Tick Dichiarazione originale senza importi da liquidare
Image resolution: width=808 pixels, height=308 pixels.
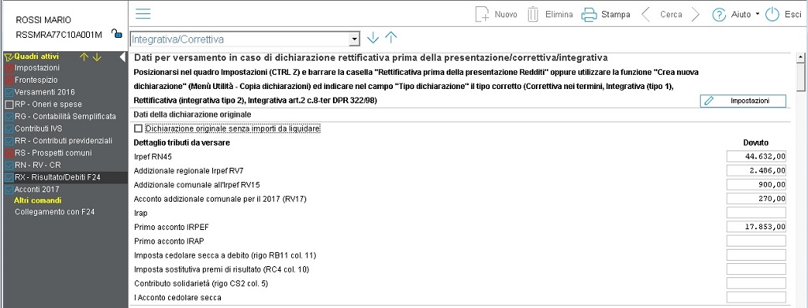(x=137, y=128)
